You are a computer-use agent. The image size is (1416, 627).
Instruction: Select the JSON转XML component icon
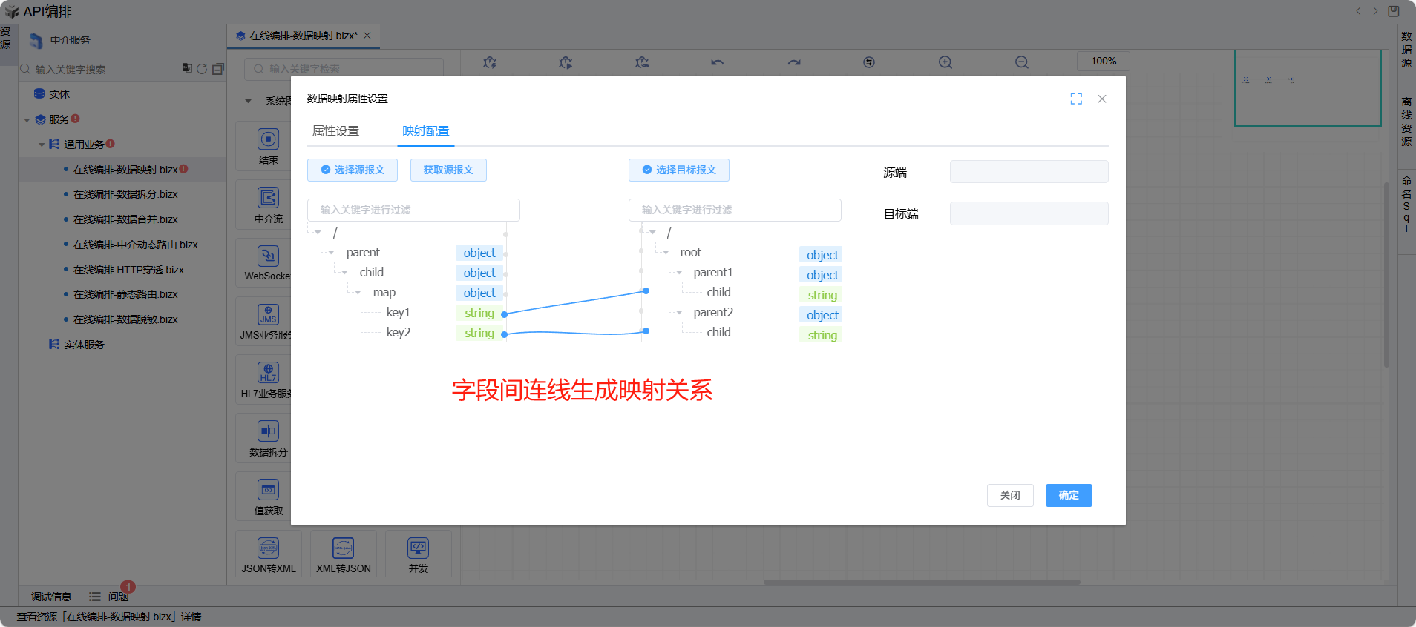[x=269, y=548]
